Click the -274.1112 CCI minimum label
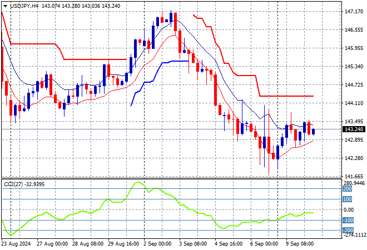Image resolution: width=367 pixels, height=250 pixels. [x=354, y=235]
